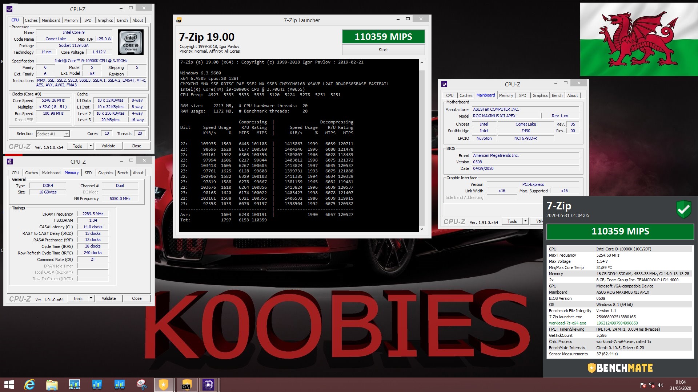Image resolution: width=698 pixels, height=392 pixels.
Task: Open the Snipping Tool taskbar icon
Action: pyautogui.click(x=142, y=385)
